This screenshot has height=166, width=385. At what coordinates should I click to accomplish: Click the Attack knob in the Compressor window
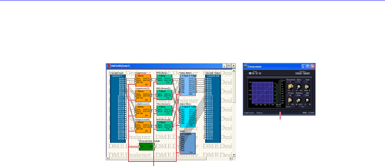point(291,100)
